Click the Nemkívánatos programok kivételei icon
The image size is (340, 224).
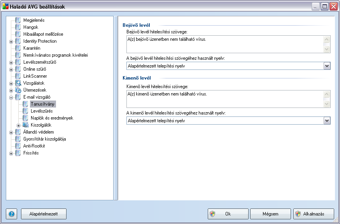coord(18,55)
